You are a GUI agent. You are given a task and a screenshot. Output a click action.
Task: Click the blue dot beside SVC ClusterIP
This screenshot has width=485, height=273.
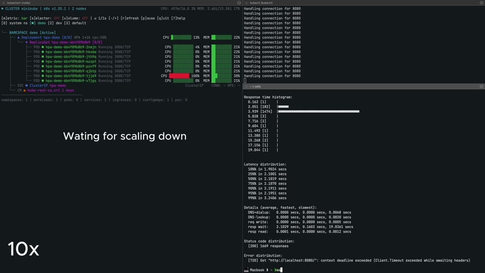point(27,86)
